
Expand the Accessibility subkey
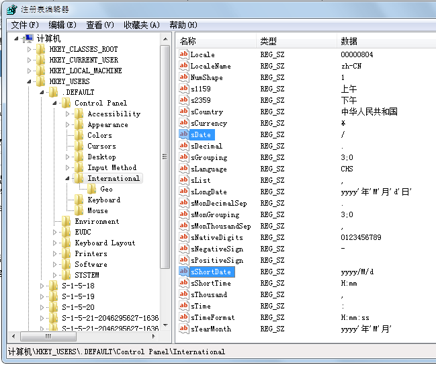(x=68, y=114)
